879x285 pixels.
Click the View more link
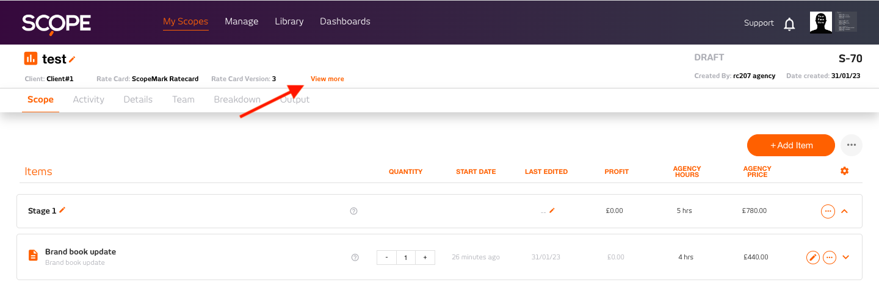pos(327,79)
